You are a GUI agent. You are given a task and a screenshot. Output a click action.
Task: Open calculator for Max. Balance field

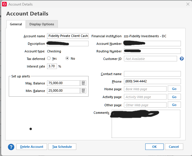83,83
